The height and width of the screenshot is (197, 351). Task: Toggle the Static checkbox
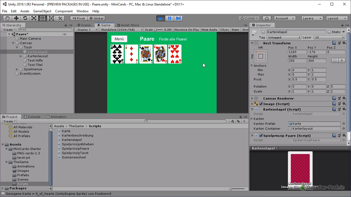(329, 32)
